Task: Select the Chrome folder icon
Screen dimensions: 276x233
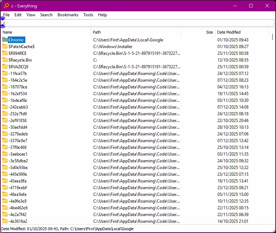Action: tap(5, 40)
